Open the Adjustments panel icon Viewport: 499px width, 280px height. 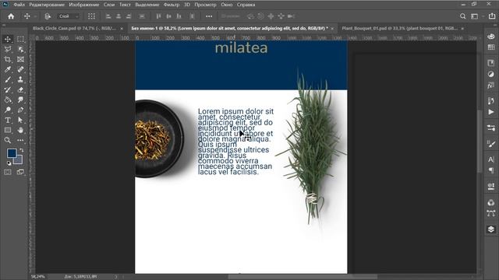point(490,74)
